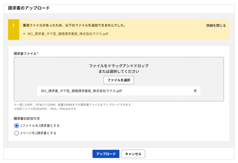This screenshot has width=238, height=163.
Task: Click the uploaded file name in the drop zone
Action: point(81,91)
